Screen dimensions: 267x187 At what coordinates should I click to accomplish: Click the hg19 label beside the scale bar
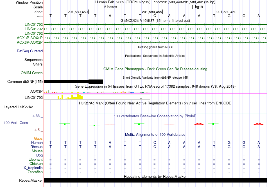point(199,7)
